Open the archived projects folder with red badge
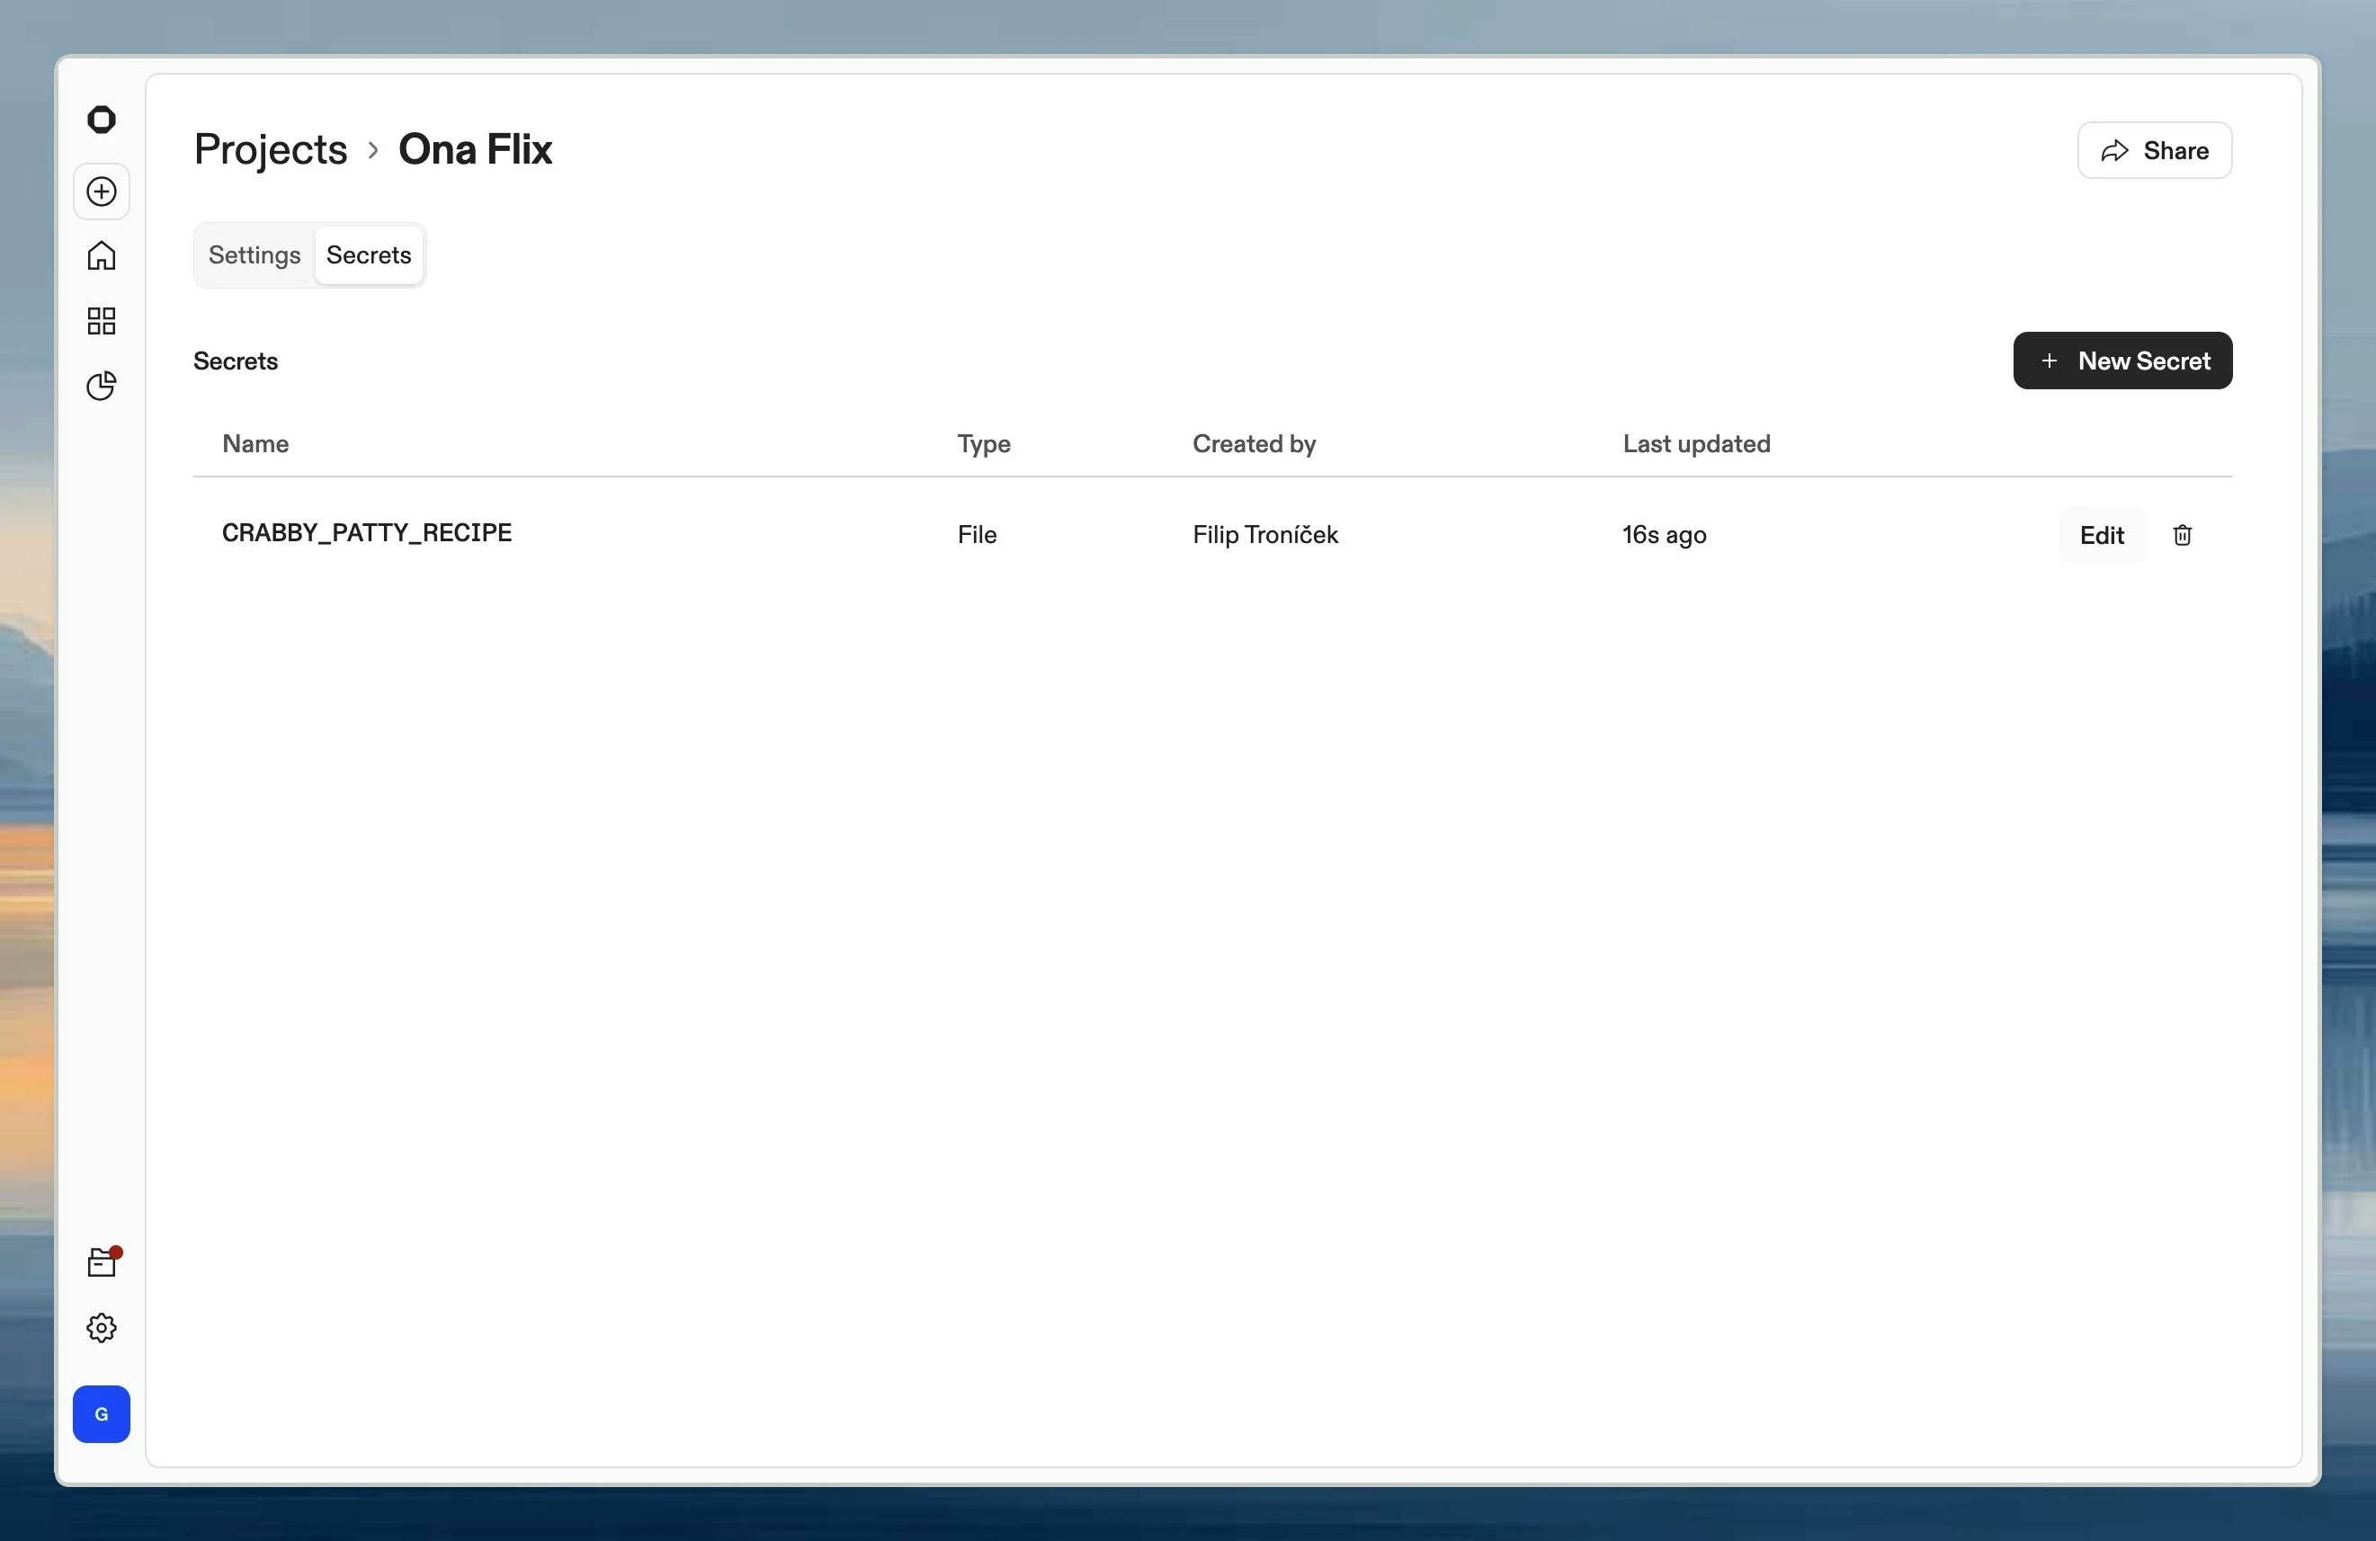 tap(101, 1260)
